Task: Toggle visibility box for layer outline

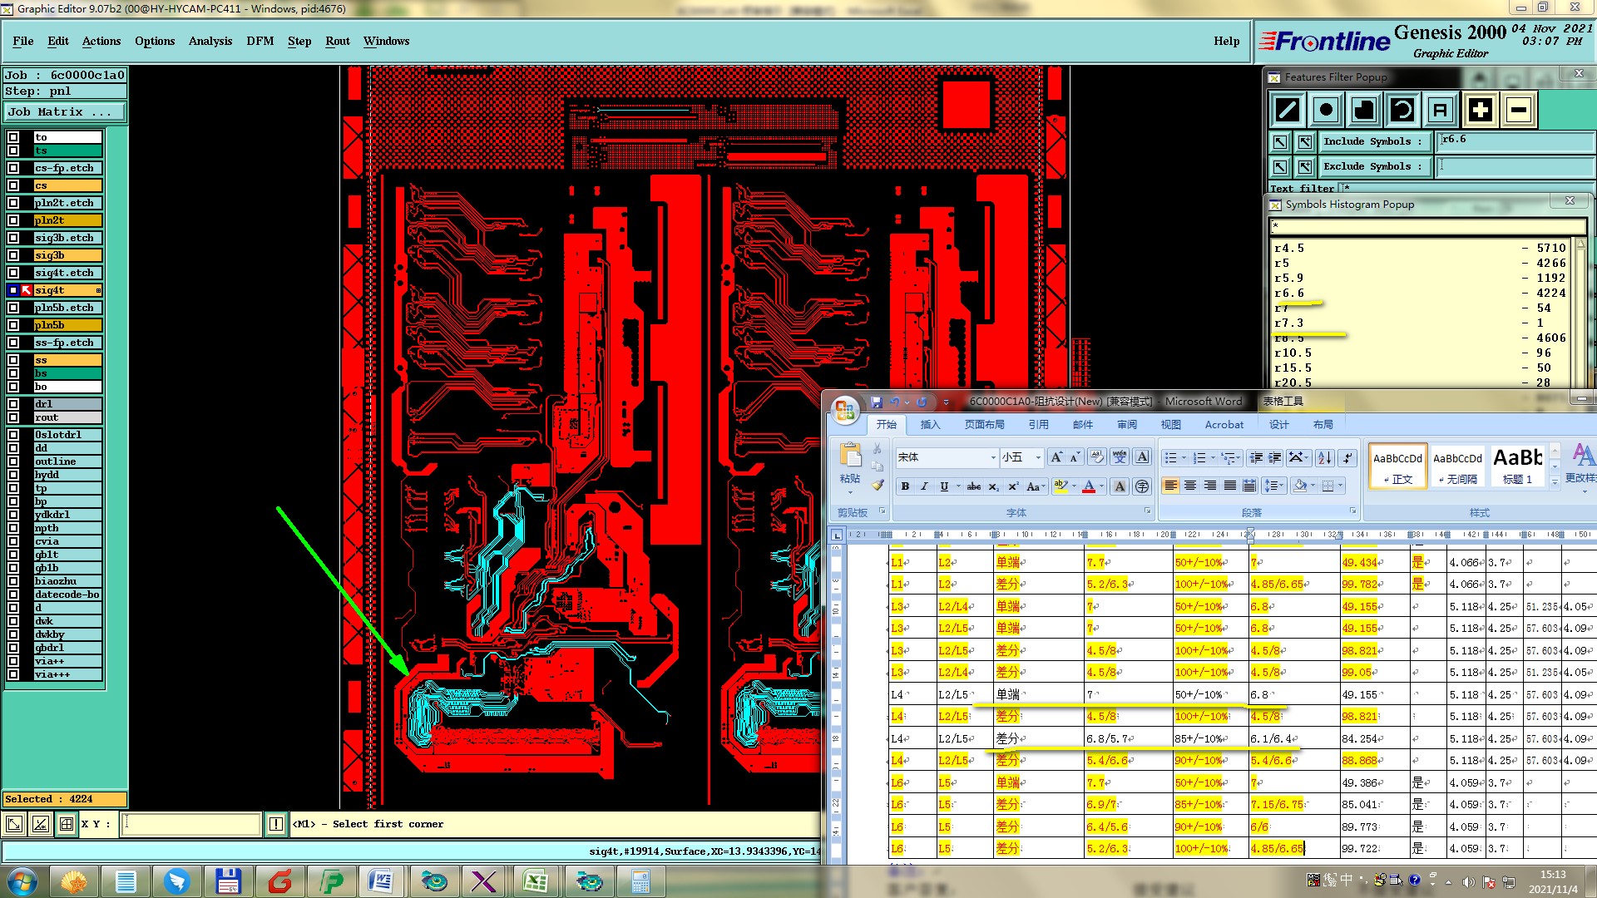Action: tap(13, 461)
